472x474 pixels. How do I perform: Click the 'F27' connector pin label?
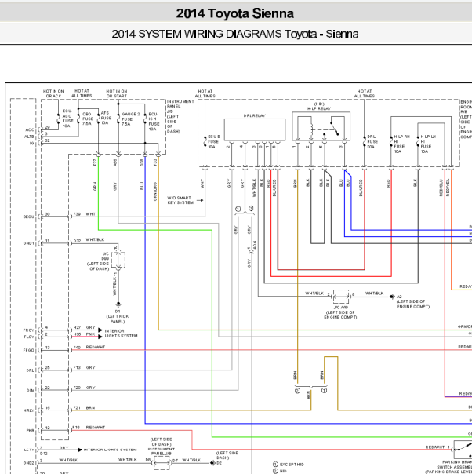[95, 162]
